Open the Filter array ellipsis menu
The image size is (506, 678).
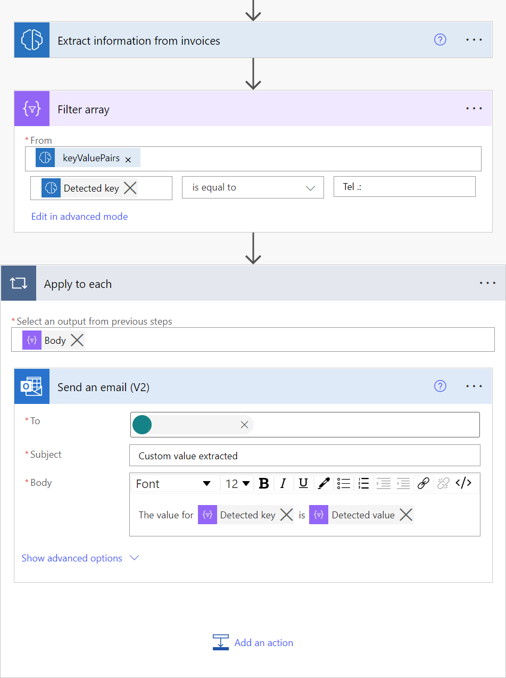474,109
